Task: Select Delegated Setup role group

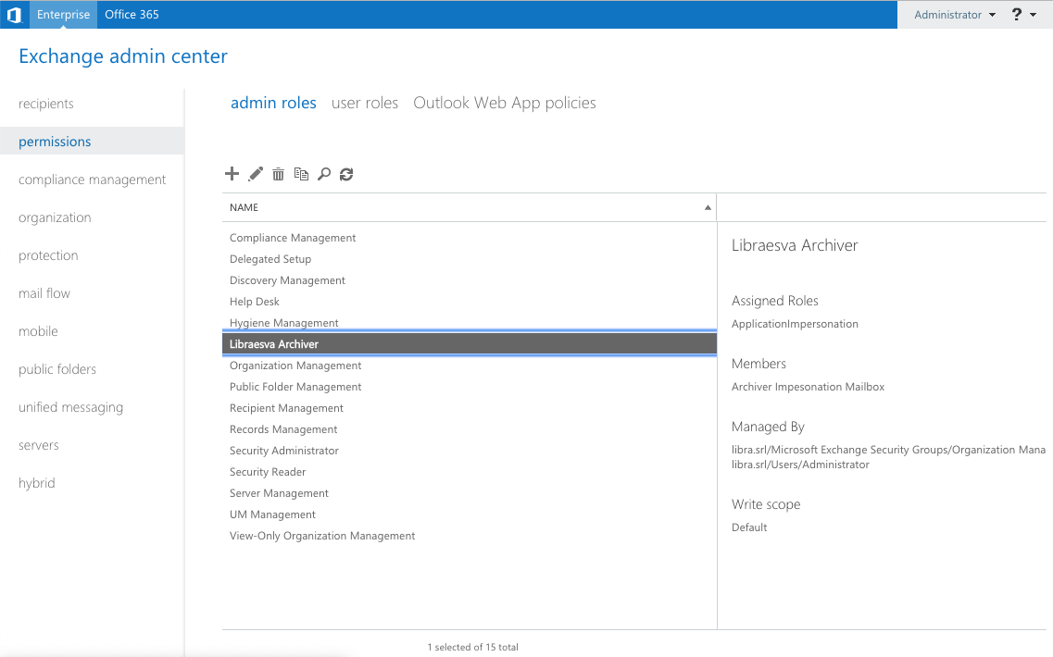Action: [470, 259]
